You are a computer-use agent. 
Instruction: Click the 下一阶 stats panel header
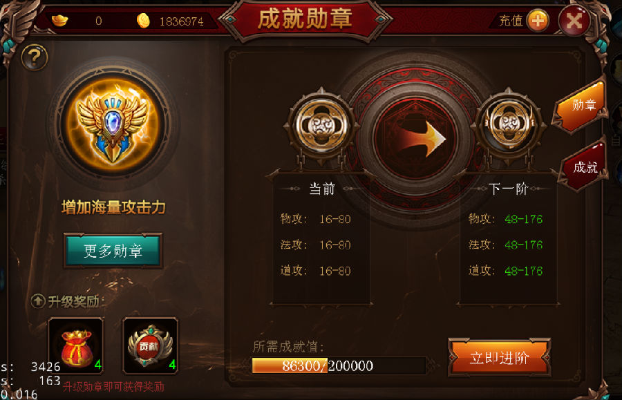[508, 189]
